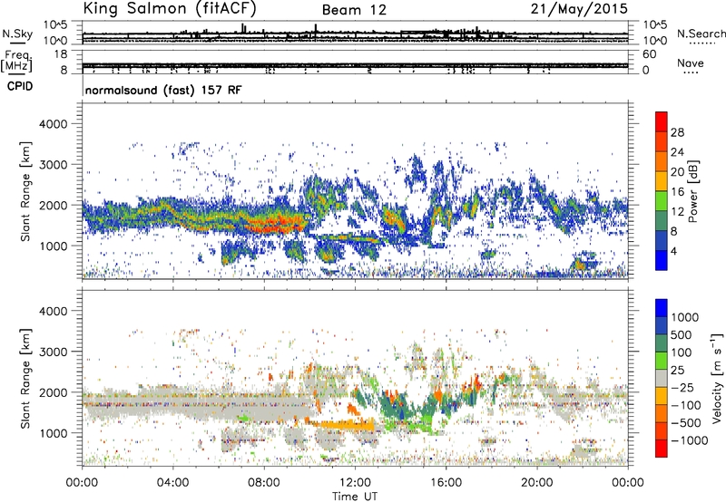Click the dark blue top swatch of Velocity colorbar

click(x=662, y=308)
